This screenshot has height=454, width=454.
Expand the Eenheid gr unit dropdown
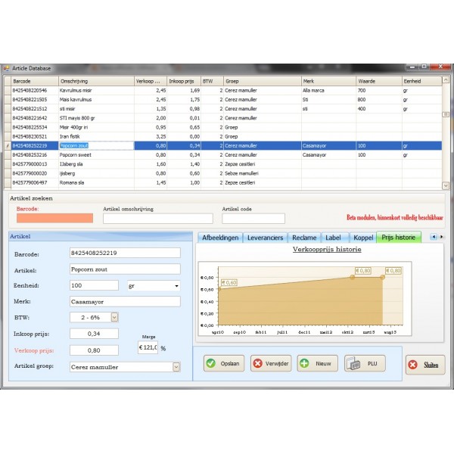[176, 286]
